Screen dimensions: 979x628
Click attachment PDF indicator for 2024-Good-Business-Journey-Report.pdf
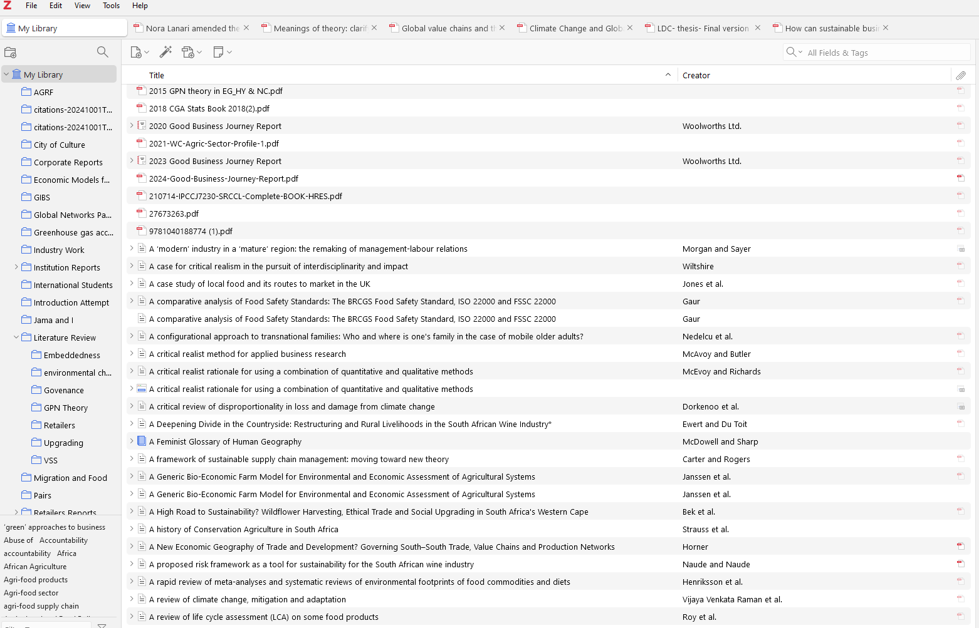960,178
